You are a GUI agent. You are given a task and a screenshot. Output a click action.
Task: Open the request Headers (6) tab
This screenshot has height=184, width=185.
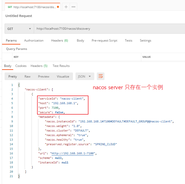pyautogui.click(x=59, y=41)
